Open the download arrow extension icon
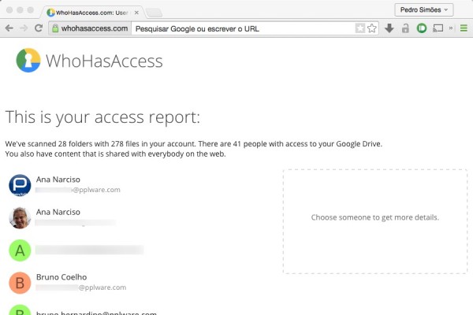Image resolution: width=473 pixels, height=315 pixels. [x=389, y=28]
